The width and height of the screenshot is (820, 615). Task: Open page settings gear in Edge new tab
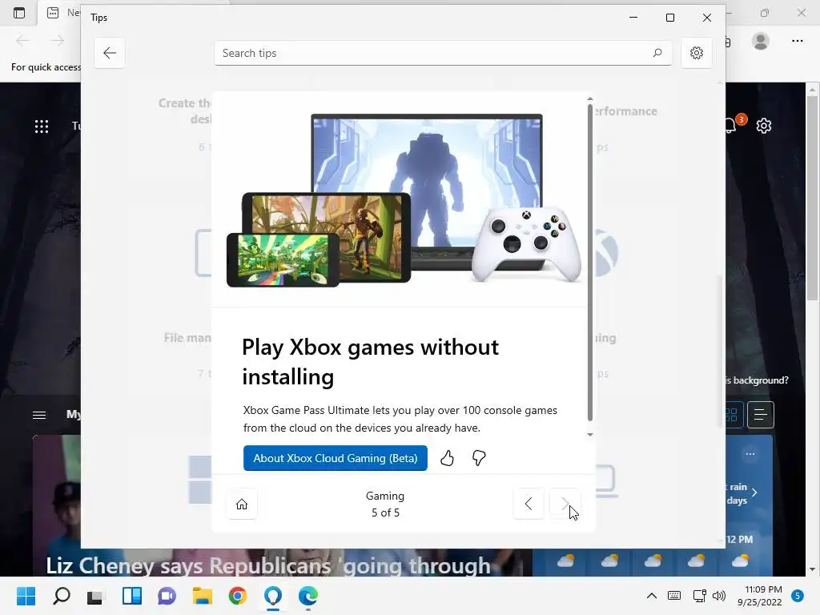point(763,126)
